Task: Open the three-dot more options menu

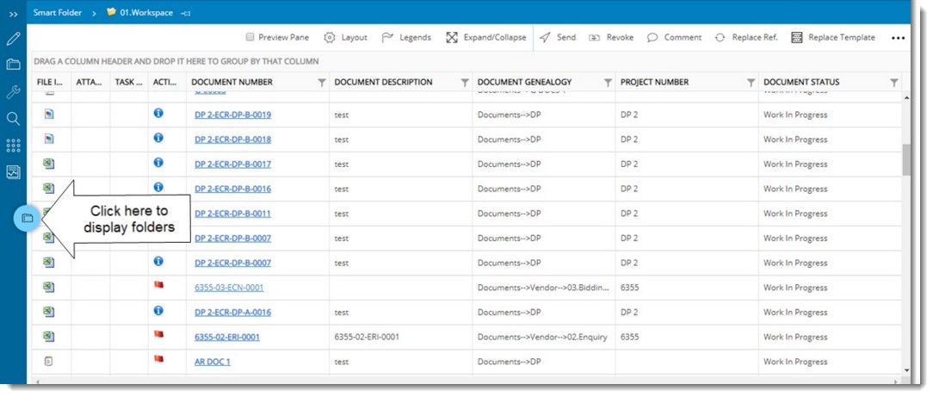Action: pos(898,38)
